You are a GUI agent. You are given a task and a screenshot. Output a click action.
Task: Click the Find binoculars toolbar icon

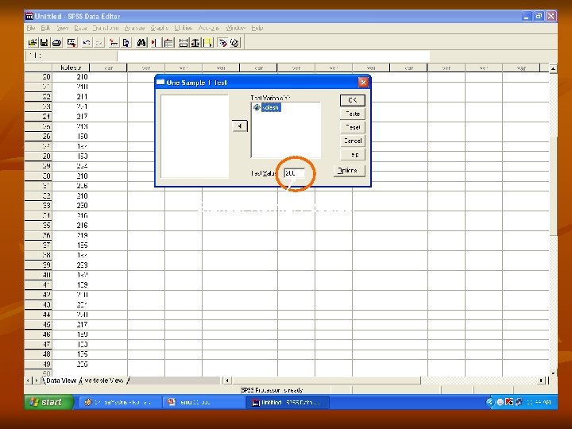tap(141, 43)
